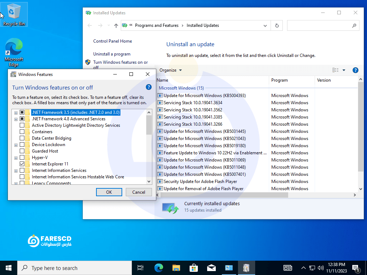Open the Organize dropdown menu
This screenshot has height=275, width=367.
pos(171,70)
